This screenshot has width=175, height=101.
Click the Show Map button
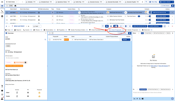(153, 2)
